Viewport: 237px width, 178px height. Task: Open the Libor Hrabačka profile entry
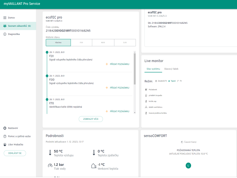click(x=18, y=144)
